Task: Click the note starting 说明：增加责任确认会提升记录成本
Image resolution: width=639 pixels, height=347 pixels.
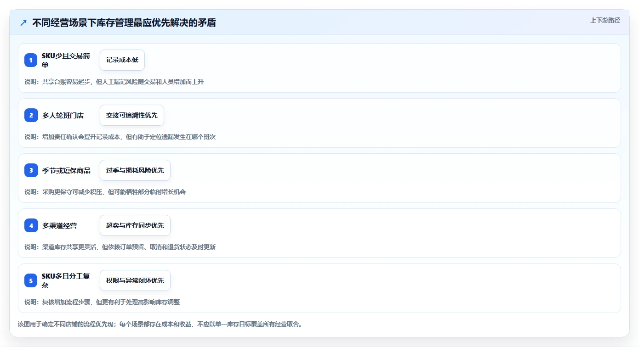Action: click(x=120, y=137)
